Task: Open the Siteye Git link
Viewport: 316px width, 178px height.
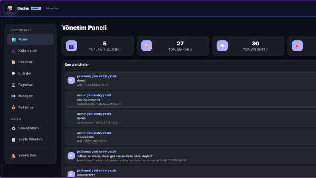Action: pos(52,8)
